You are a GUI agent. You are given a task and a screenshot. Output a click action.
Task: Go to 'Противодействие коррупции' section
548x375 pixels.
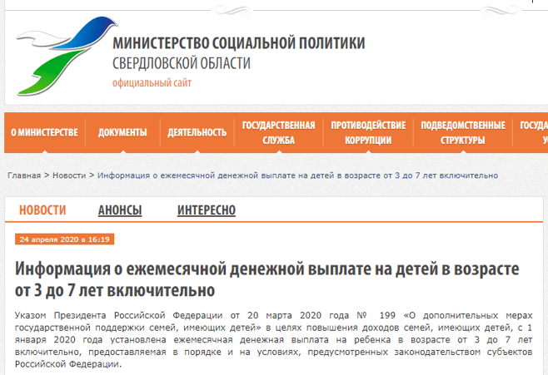point(368,132)
